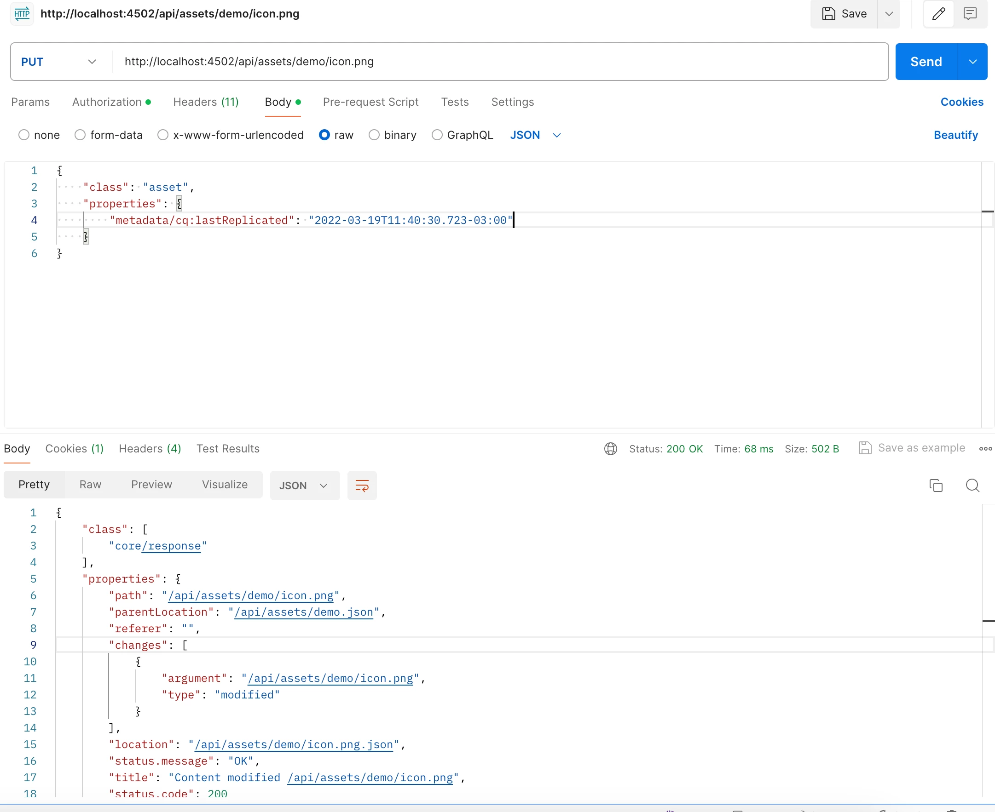Image resolution: width=995 pixels, height=812 pixels.
Task: Expand the Send button arrow dropdown
Action: point(972,62)
